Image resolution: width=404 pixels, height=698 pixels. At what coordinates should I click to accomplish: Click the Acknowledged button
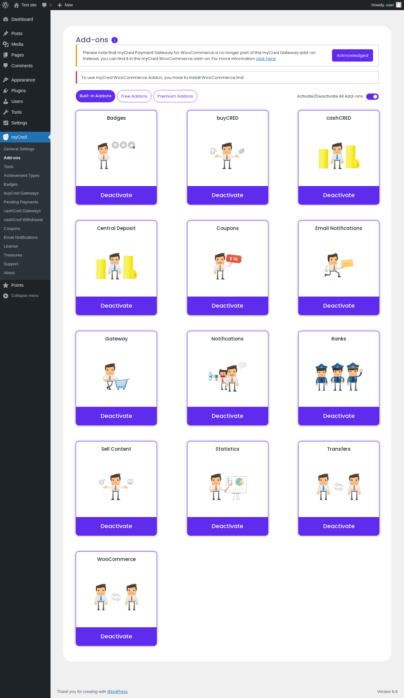click(353, 56)
